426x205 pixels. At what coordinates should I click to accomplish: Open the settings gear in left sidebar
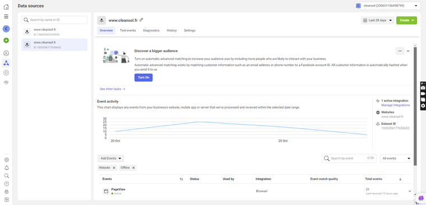click(x=7, y=160)
